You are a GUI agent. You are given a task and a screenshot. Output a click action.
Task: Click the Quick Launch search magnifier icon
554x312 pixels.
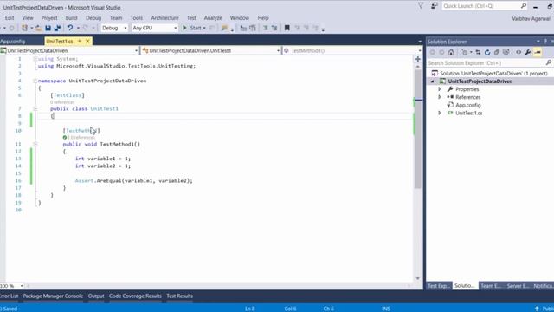(524, 6)
